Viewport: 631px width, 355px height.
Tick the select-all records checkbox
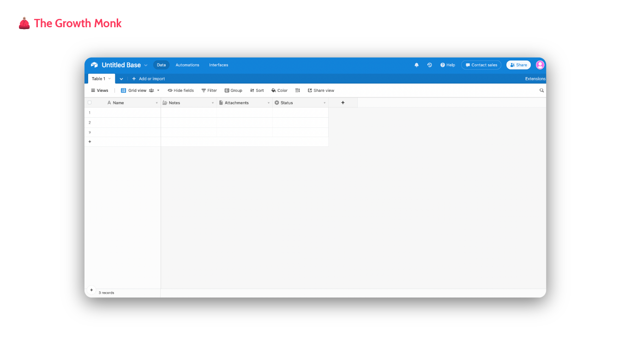[x=90, y=102]
